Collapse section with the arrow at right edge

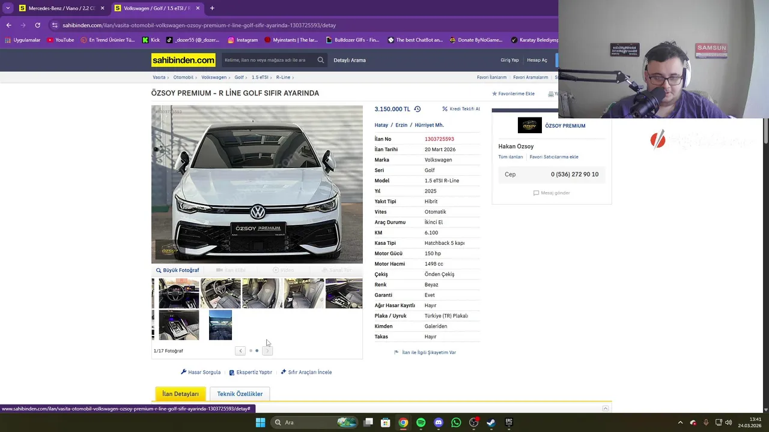click(x=606, y=409)
